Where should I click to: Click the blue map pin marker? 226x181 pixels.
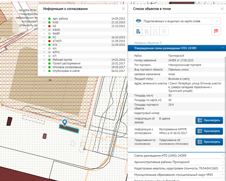tap(65, 122)
